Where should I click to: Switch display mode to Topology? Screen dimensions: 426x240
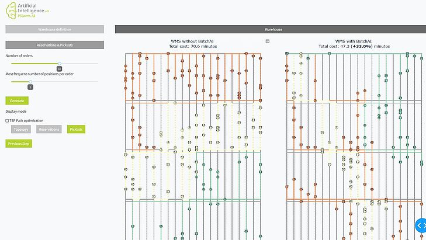pyautogui.click(x=21, y=129)
